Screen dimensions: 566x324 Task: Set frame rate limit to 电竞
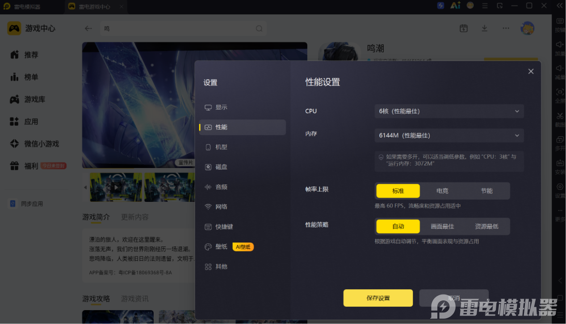click(442, 191)
